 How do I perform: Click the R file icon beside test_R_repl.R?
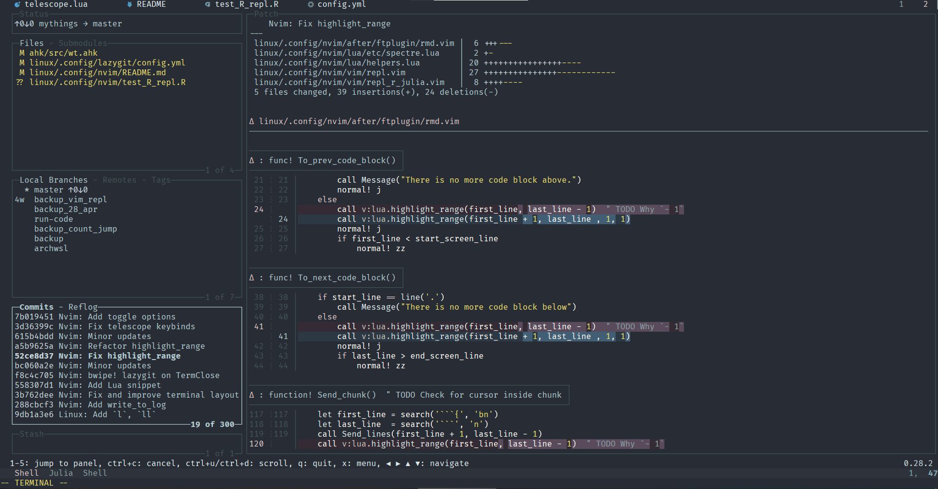tap(208, 4)
